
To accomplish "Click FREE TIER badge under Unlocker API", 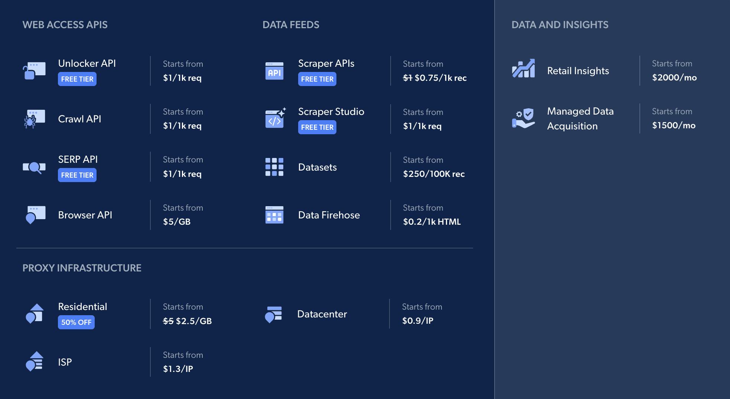I will click(77, 79).
